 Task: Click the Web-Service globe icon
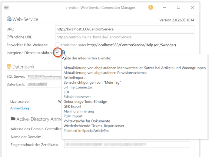coord(9,19)
